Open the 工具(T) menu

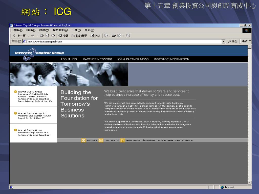click(x=76, y=30)
